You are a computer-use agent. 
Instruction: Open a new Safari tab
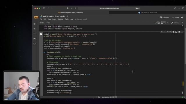pos(179,8)
